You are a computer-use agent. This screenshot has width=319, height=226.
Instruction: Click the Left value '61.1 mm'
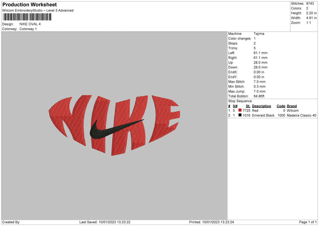(261, 53)
